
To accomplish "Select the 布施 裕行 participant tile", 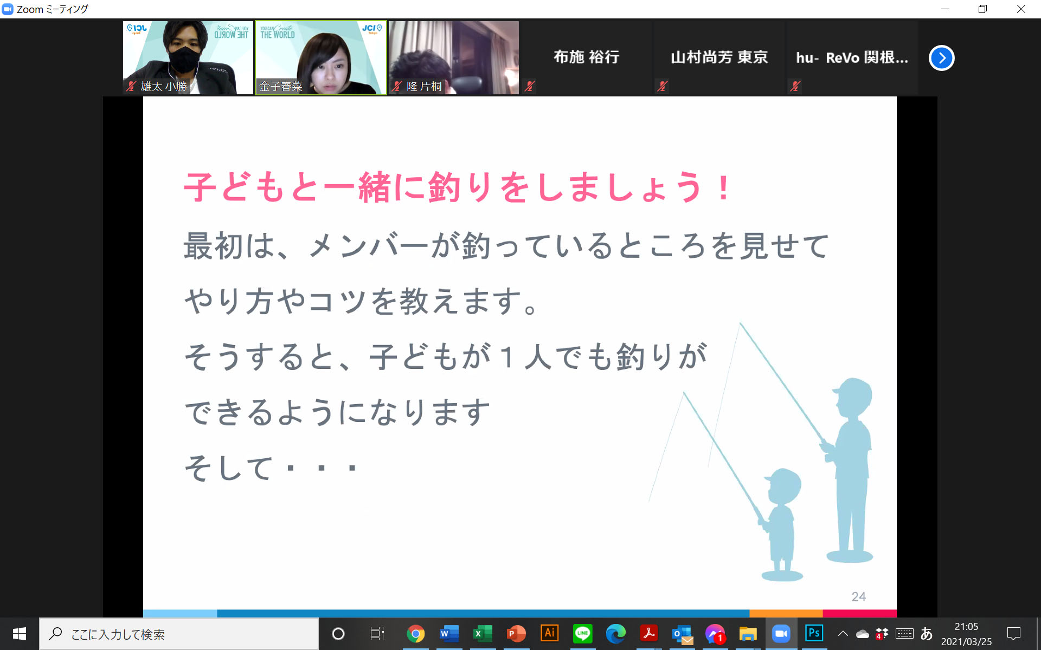I will click(586, 58).
